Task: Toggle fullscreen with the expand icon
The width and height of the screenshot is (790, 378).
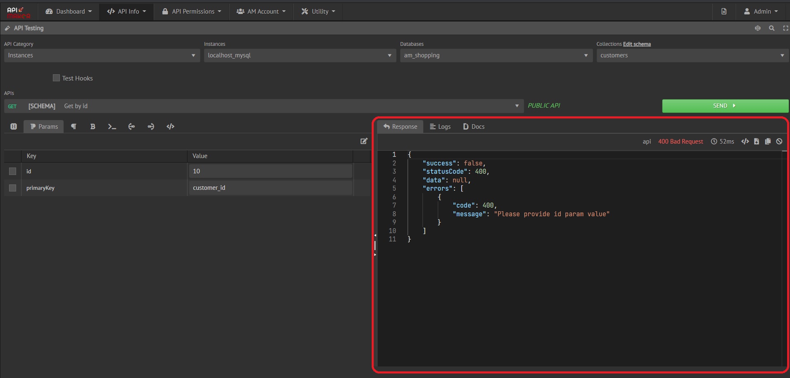Action: 785,28
